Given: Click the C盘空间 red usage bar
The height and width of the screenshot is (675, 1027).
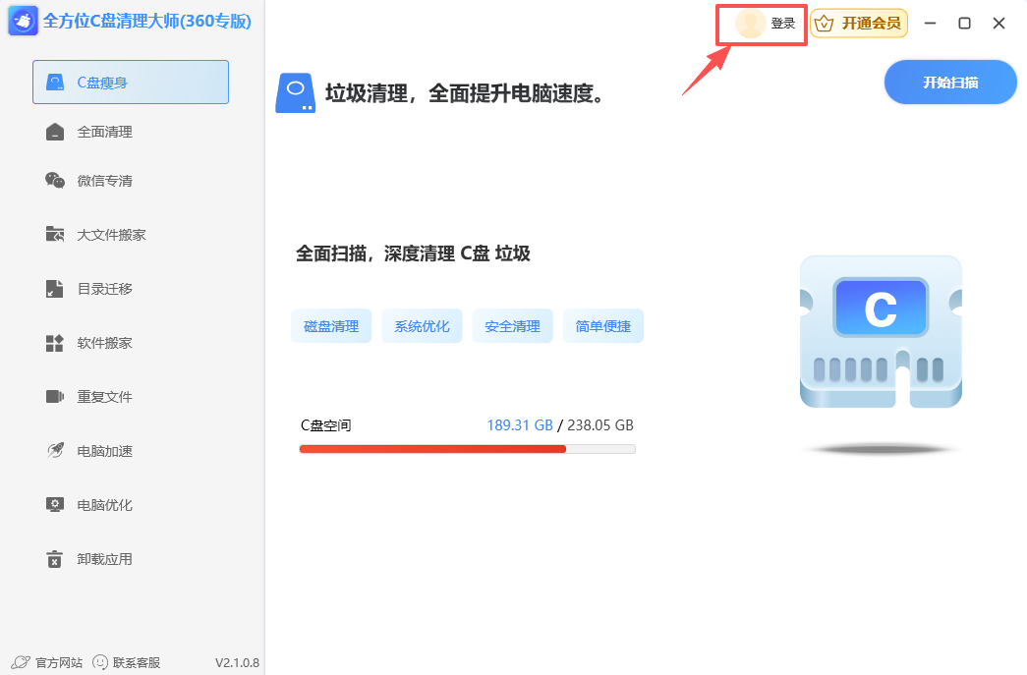Looking at the screenshot, I should tap(432, 449).
